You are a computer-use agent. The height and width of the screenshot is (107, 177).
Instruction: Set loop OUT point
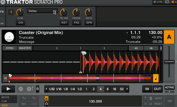point(157,89)
